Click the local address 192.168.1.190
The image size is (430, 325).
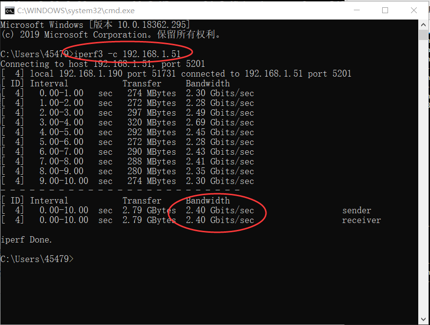[91, 74]
